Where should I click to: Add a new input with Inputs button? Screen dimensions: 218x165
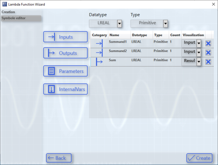[x=66, y=37]
